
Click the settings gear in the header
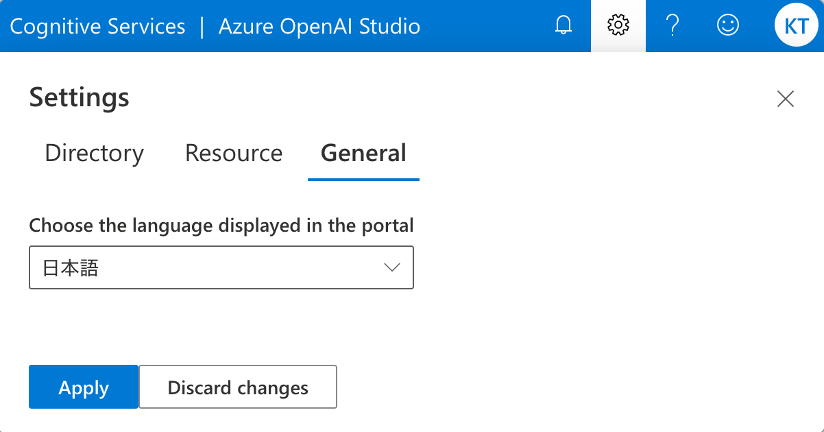tap(618, 25)
